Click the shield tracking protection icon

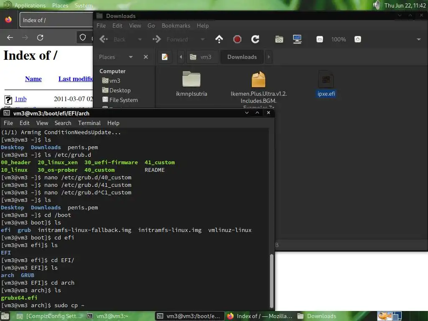[83, 37]
